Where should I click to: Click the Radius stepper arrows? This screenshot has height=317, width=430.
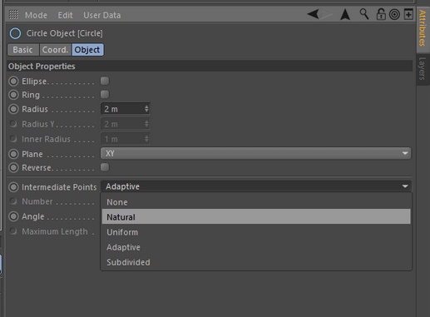(146, 109)
